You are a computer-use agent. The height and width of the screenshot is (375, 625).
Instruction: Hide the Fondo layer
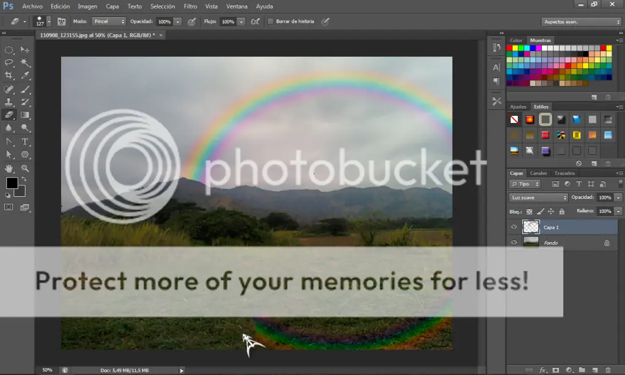514,242
